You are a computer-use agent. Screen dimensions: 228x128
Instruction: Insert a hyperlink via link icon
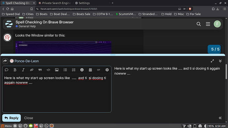[31, 70]
